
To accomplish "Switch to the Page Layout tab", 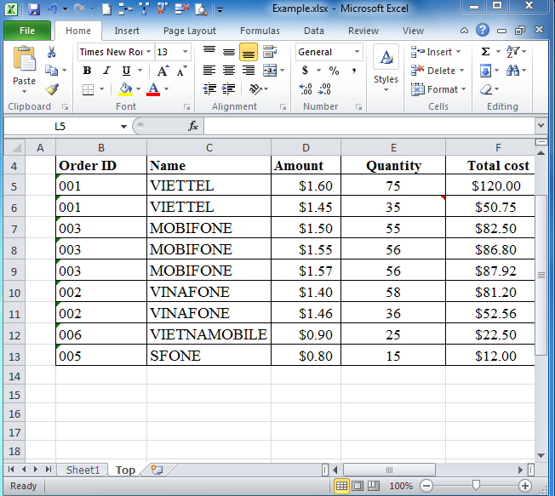I will coord(189,31).
